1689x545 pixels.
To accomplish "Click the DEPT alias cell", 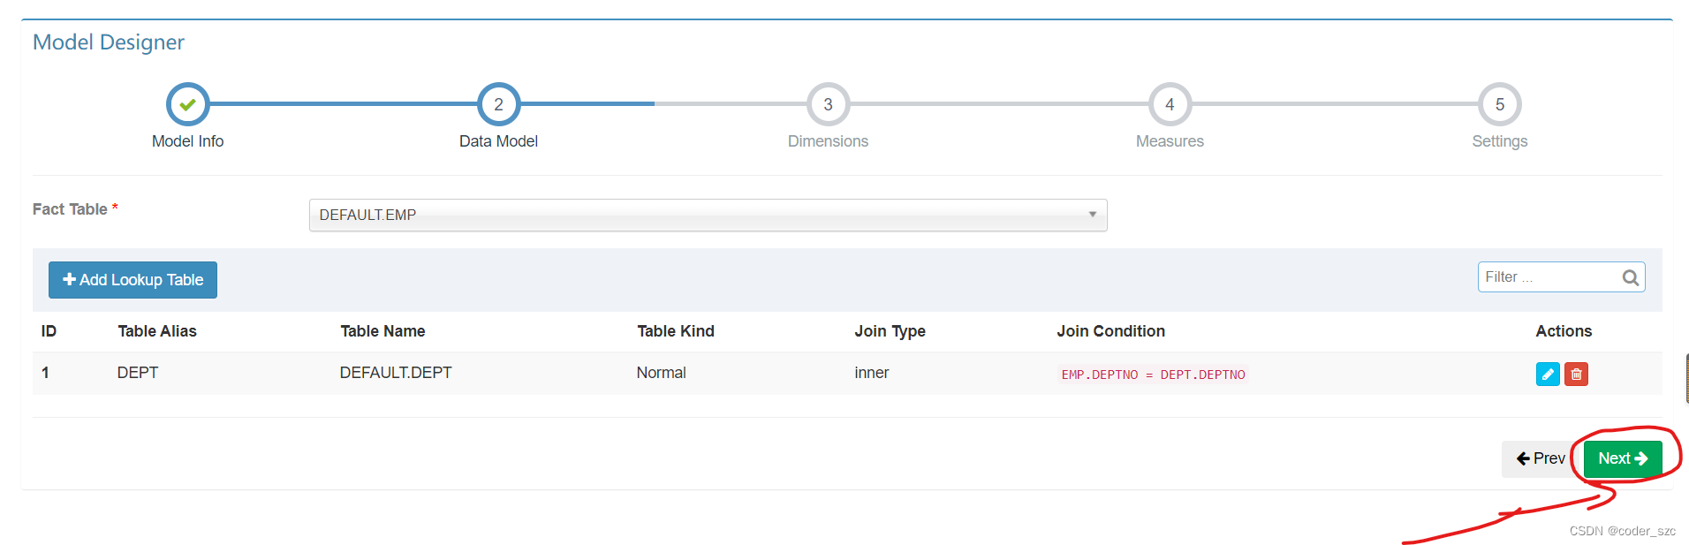I will pyautogui.click(x=138, y=373).
